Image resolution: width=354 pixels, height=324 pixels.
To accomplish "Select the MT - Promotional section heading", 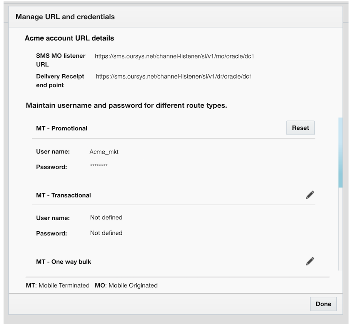I will 62,128.
